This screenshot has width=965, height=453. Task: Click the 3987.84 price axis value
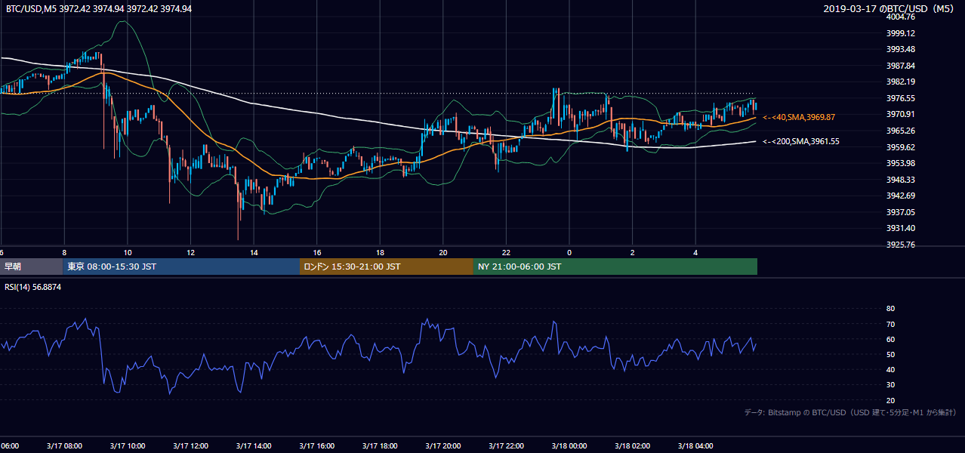click(901, 66)
